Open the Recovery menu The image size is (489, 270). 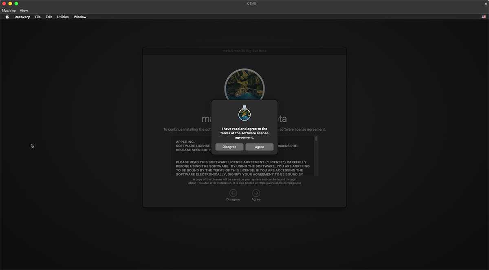pyautogui.click(x=22, y=17)
